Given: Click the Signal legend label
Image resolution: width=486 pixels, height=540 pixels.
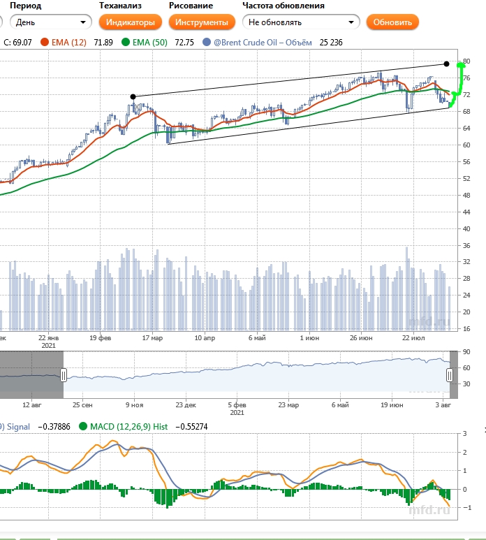Looking at the screenshot, I should pyautogui.click(x=20, y=426).
